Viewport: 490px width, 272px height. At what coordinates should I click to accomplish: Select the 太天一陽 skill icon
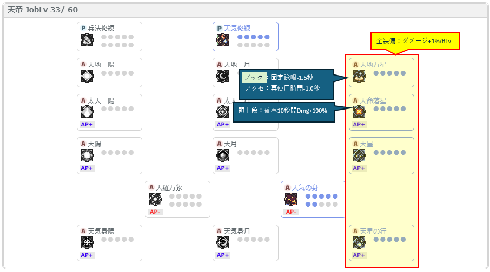coord(87,112)
